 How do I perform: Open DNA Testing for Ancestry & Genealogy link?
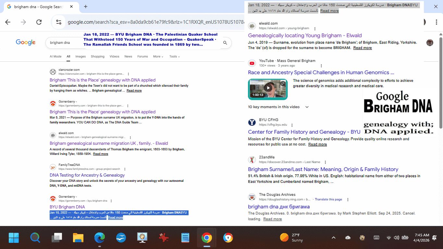point(87,175)
